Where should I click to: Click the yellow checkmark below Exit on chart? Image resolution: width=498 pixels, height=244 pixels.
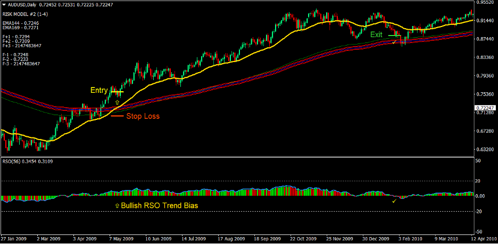[394, 42]
